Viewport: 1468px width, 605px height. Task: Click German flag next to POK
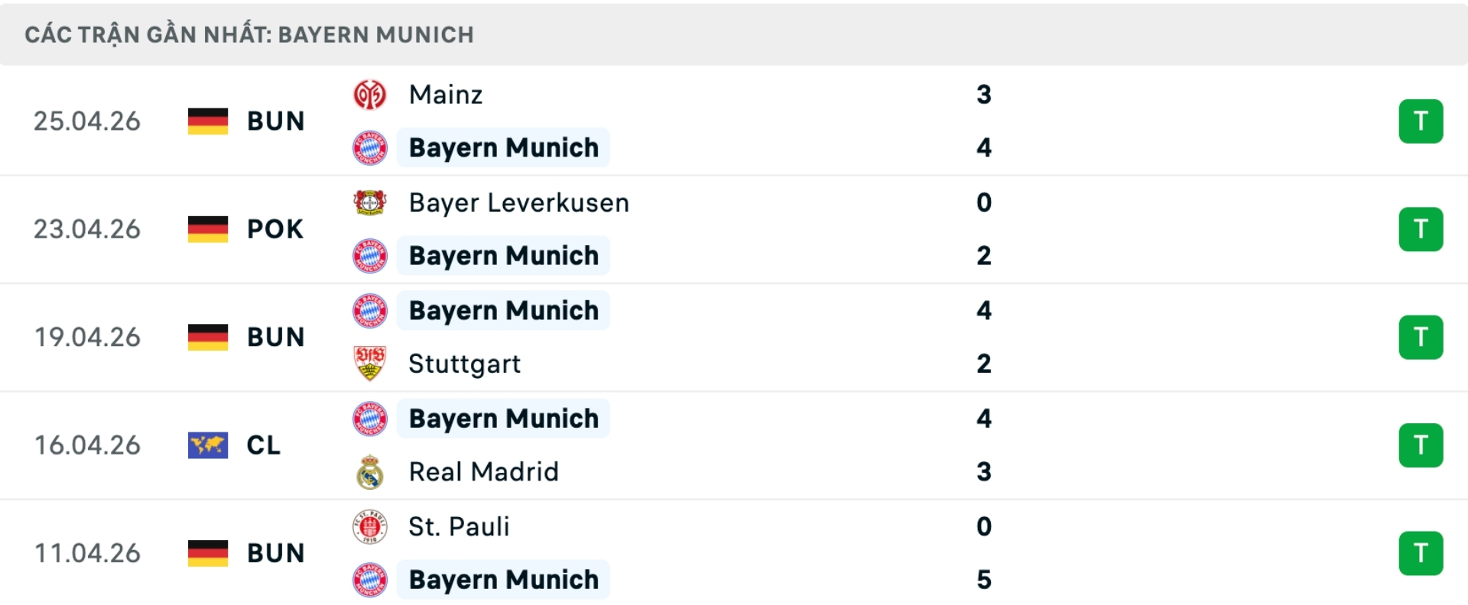pyautogui.click(x=208, y=229)
